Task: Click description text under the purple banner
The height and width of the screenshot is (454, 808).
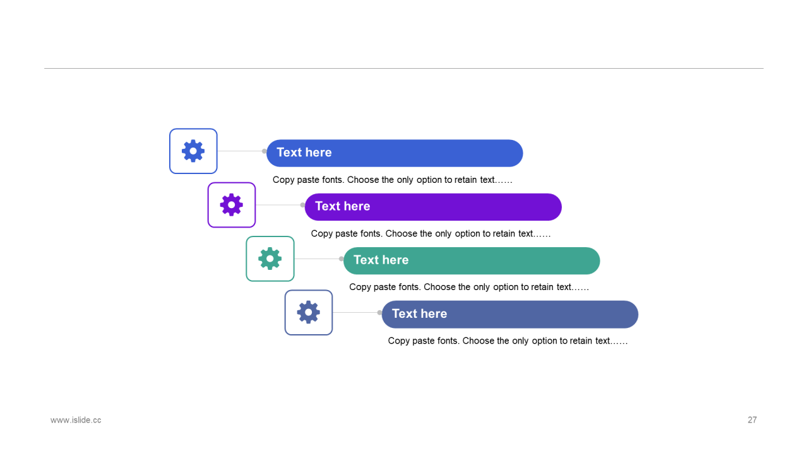Action: (431, 233)
